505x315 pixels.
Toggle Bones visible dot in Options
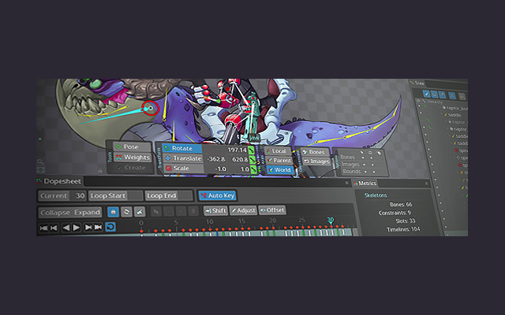tap(372, 157)
